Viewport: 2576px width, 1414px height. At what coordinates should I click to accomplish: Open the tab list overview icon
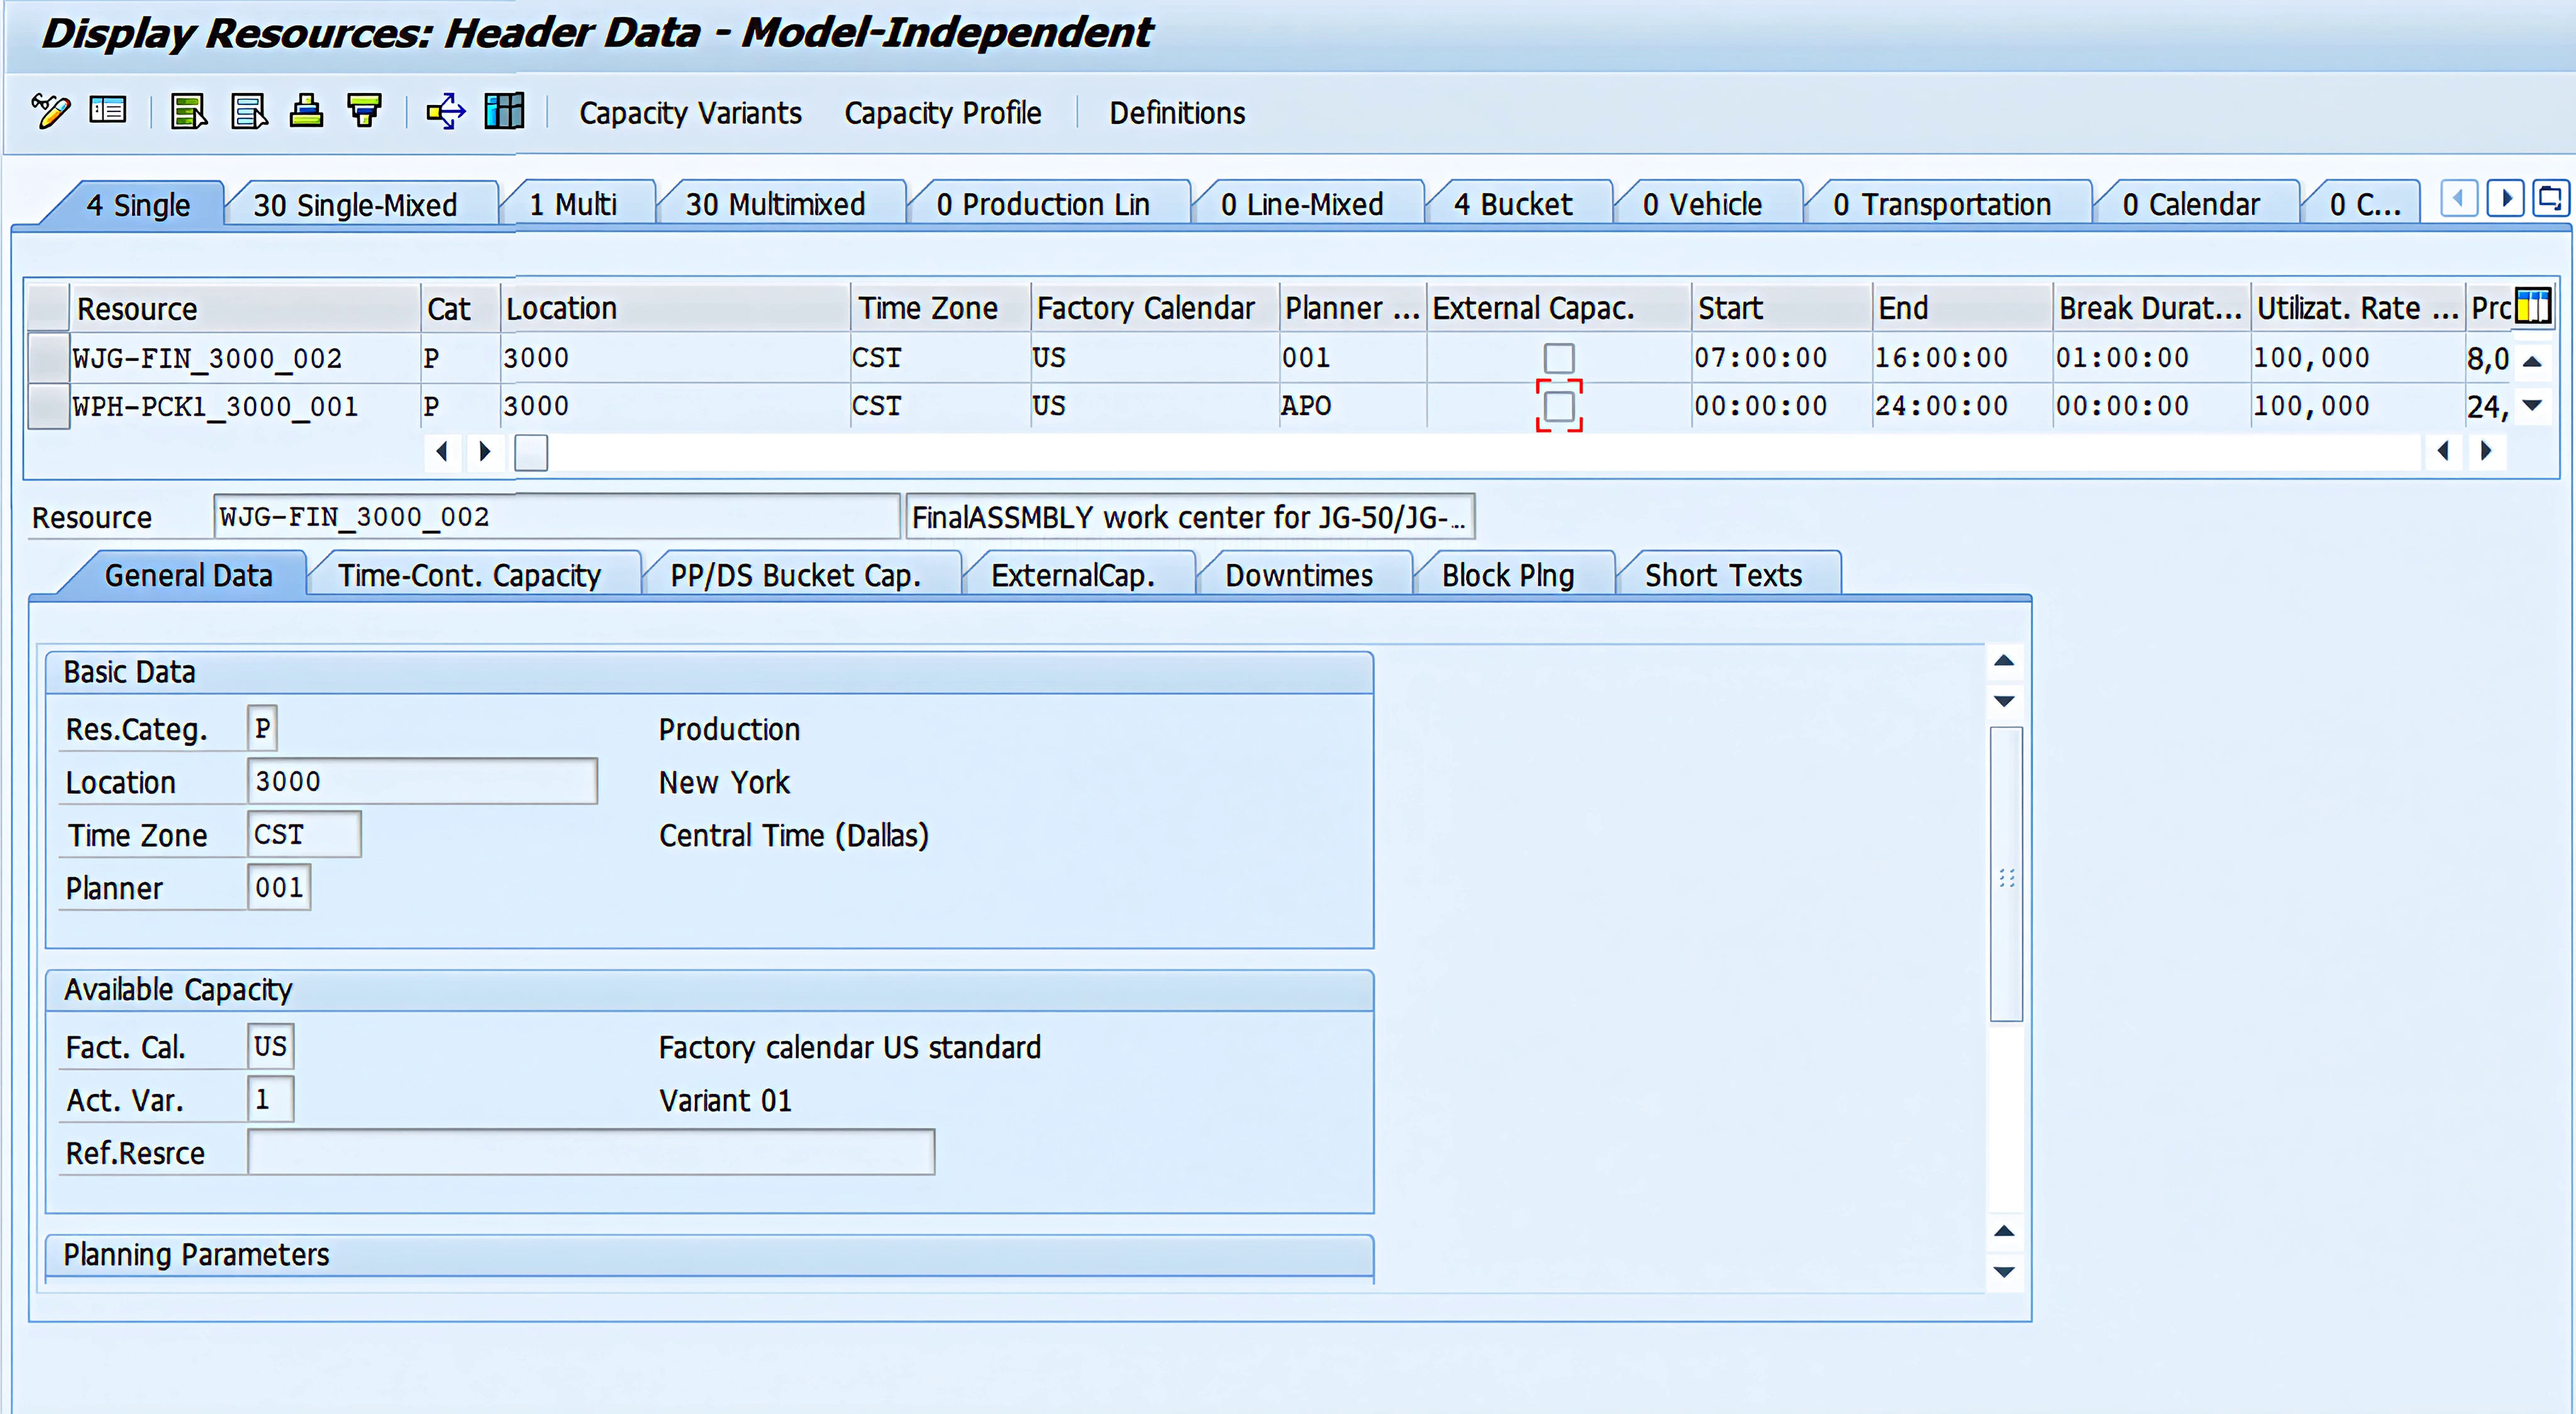(x=2551, y=198)
